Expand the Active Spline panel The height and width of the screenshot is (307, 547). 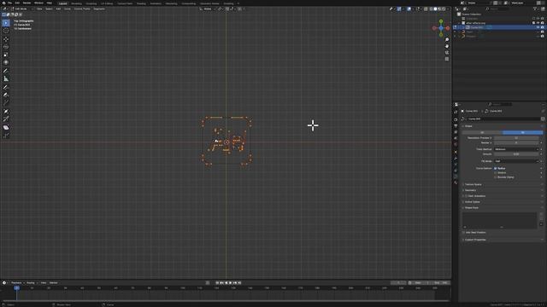point(473,202)
